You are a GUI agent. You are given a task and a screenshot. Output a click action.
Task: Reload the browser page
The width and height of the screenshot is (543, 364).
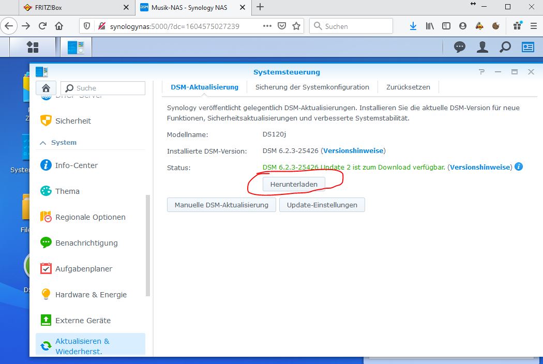tap(42, 26)
